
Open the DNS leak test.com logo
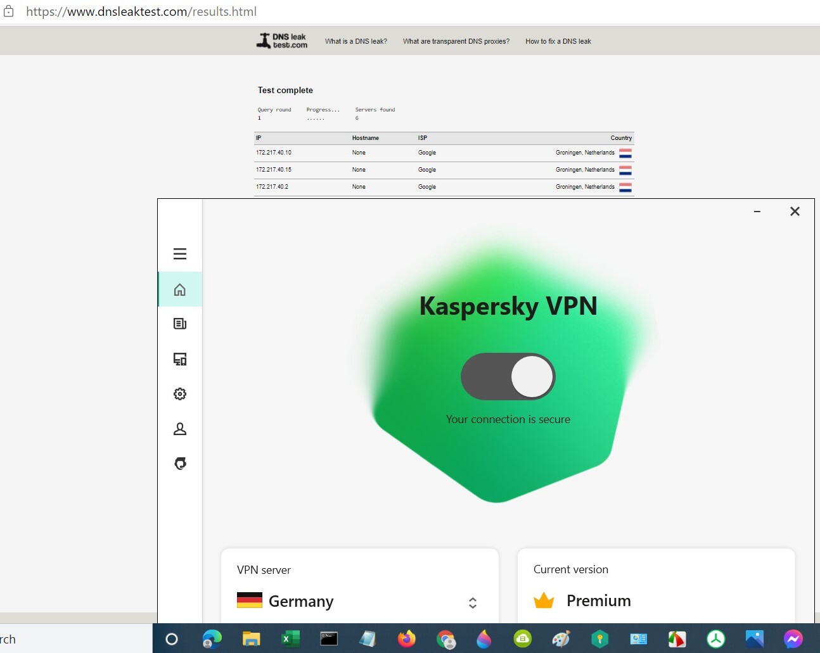click(x=282, y=41)
